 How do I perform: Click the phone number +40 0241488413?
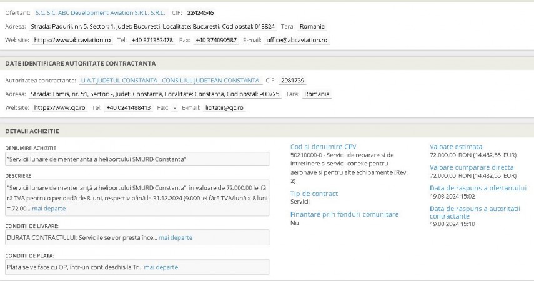coord(129,107)
